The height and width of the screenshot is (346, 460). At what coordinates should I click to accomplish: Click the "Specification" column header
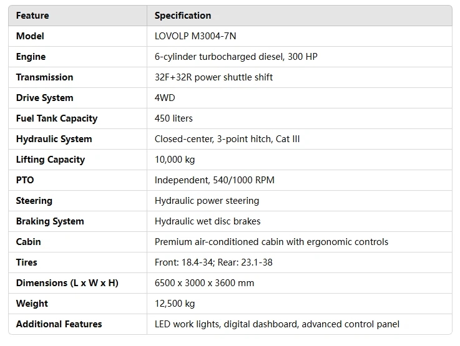tap(183, 16)
